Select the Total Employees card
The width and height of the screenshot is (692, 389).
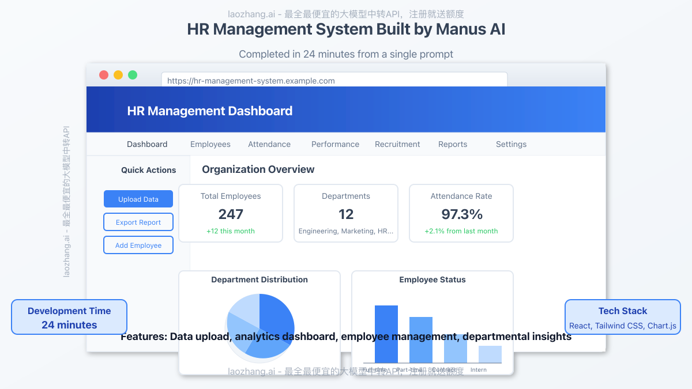(231, 213)
